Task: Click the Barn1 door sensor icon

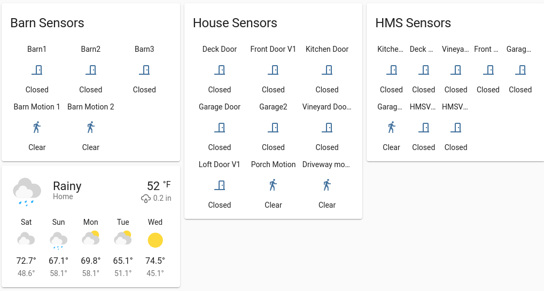Action: (37, 69)
